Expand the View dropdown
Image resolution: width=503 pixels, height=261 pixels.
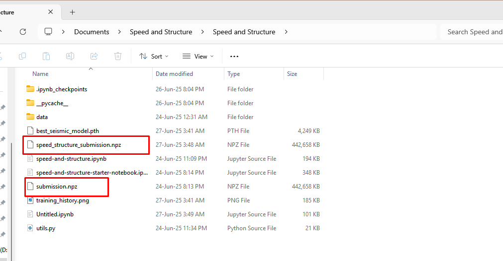pyautogui.click(x=198, y=56)
